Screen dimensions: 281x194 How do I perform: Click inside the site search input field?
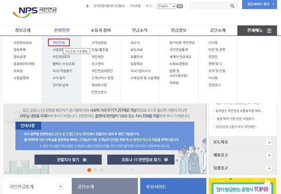pos(209,6)
